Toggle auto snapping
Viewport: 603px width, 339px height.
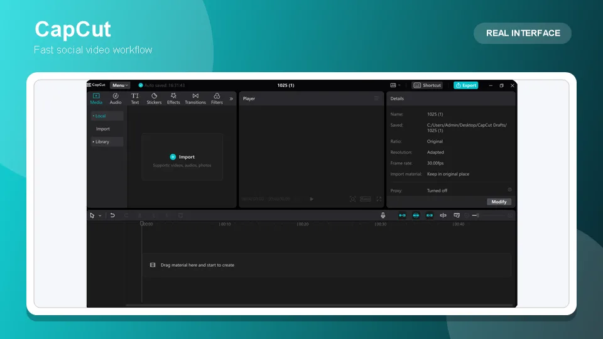(x=416, y=215)
